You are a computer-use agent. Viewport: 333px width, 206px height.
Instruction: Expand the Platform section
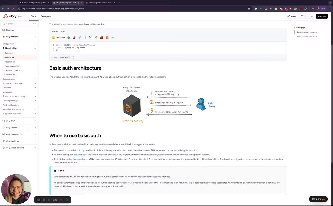tap(19, 30)
